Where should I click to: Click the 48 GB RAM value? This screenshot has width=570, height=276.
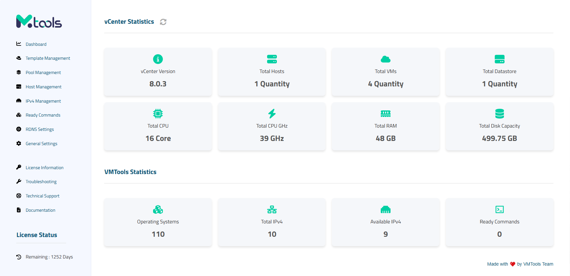[x=386, y=138]
